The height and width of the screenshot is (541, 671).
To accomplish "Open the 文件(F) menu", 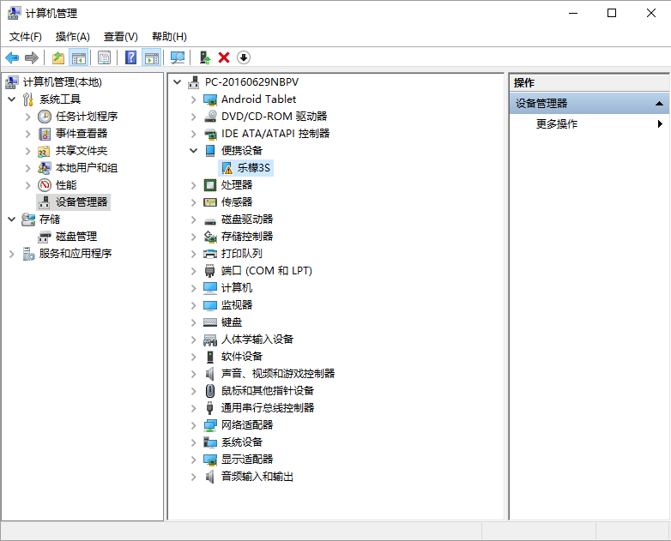I will (x=26, y=37).
